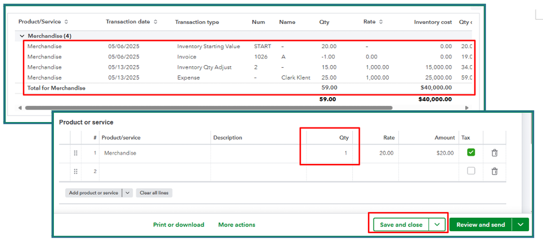
Task: Click the report scrollbar right arrow
Action: coord(467,107)
